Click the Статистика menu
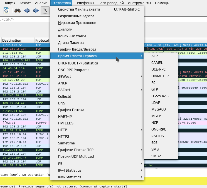Screen dimensions: 207x188 coord(61,3)
